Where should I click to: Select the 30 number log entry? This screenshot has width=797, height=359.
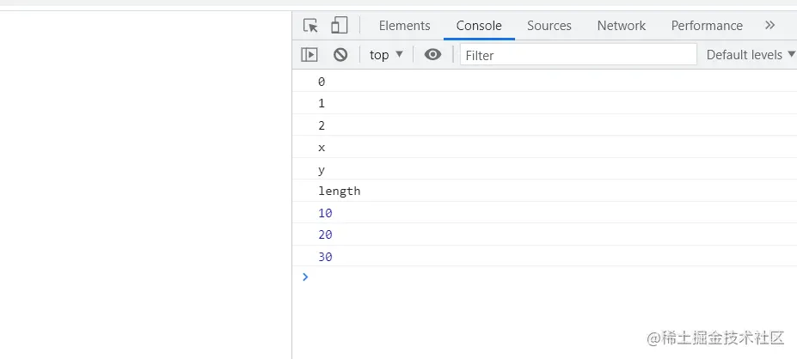point(325,257)
